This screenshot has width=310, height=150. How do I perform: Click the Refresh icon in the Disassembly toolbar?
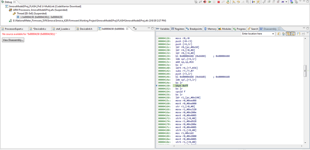tap(279, 34)
